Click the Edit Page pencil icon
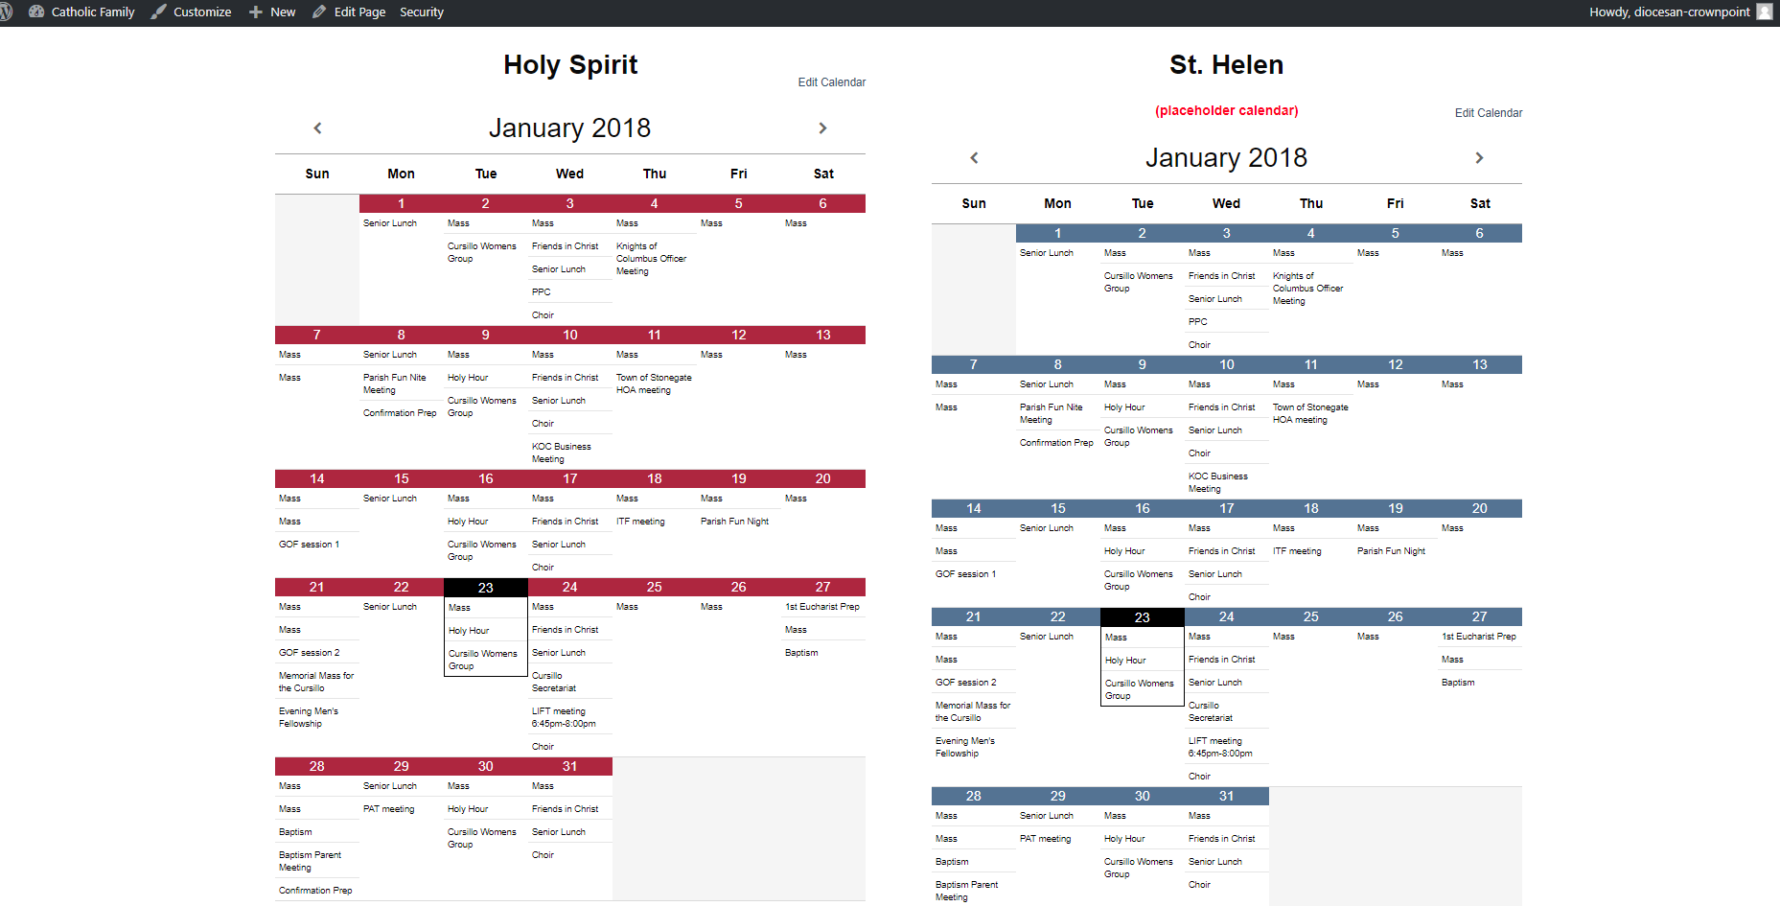This screenshot has width=1780, height=906. tap(319, 12)
